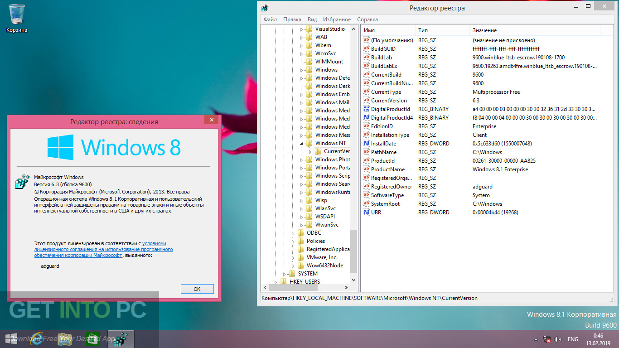This screenshot has height=348, width=619.
Task: Open the license terms link in dialog
Action: (x=103, y=249)
